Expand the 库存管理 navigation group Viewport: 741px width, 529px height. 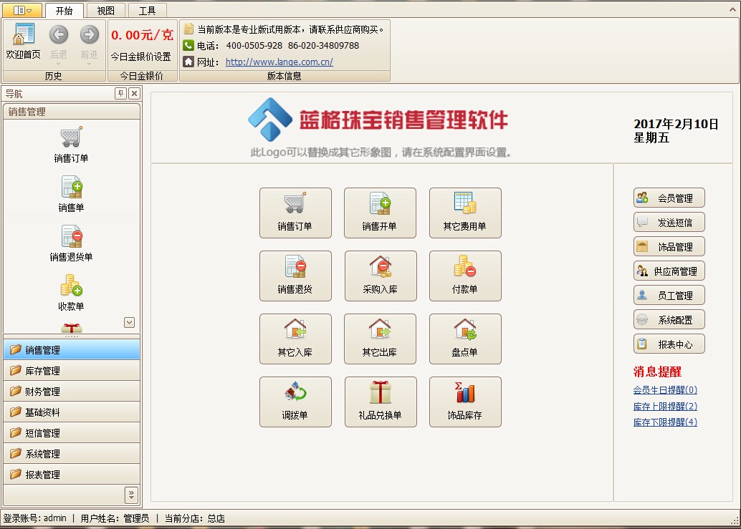72,371
